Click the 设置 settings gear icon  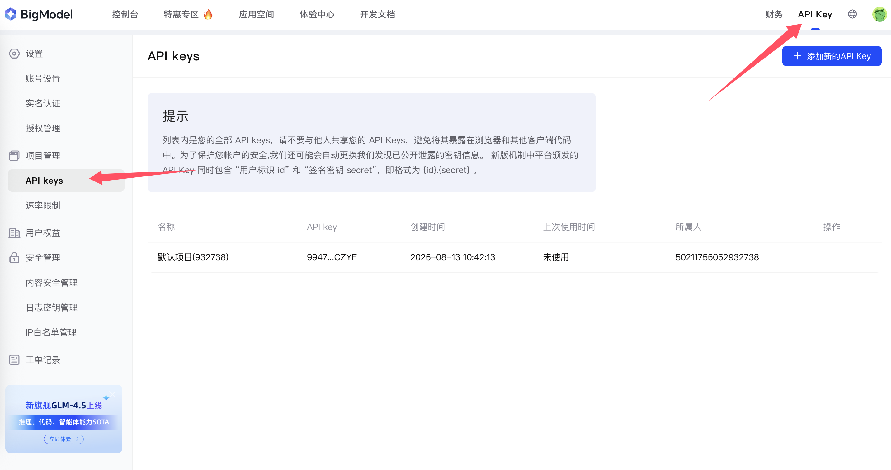click(x=14, y=54)
